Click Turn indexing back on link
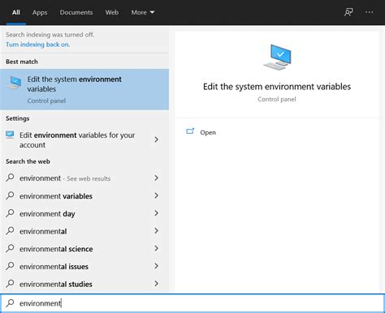This screenshot has height=313, width=385. [38, 45]
